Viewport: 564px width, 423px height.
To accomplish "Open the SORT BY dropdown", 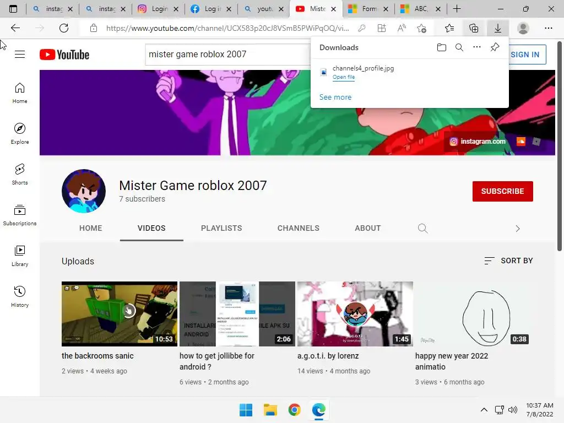I will (508, 261).
